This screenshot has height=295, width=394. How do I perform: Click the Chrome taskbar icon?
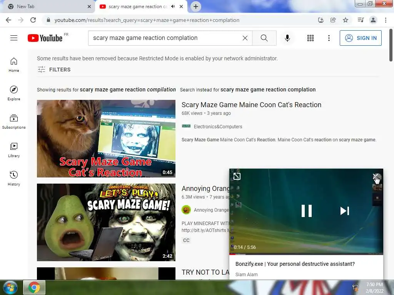coord(34,287)
